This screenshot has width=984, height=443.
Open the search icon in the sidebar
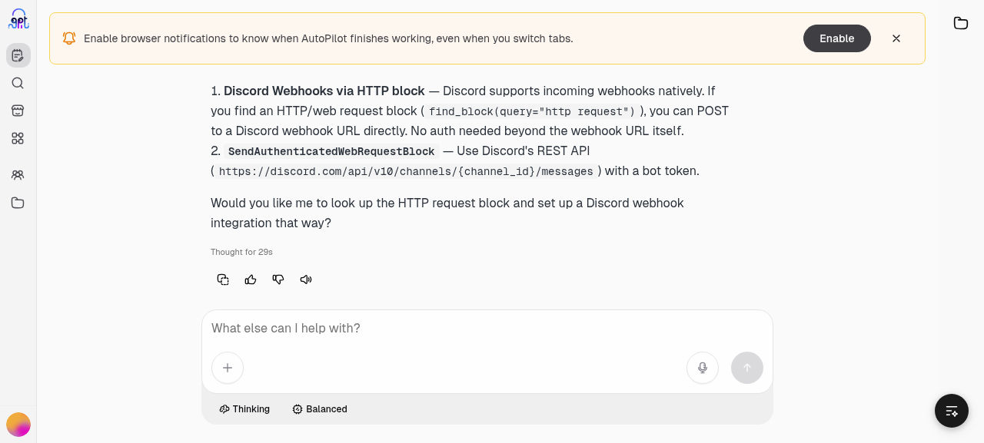(18, 83)
